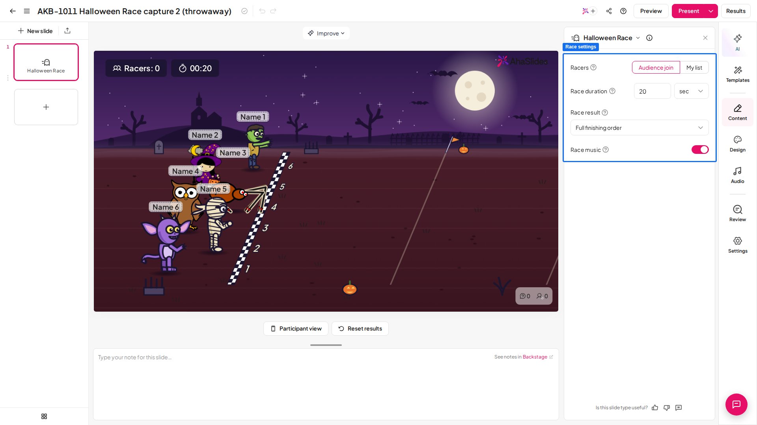Viewport: 757px width, 425px height.
Task: Click the redo arrow icon
Action: [273, 11]
